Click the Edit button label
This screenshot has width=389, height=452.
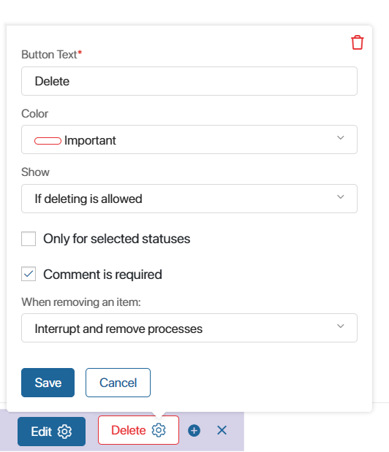pyautogui.click(x=42, y=432)
